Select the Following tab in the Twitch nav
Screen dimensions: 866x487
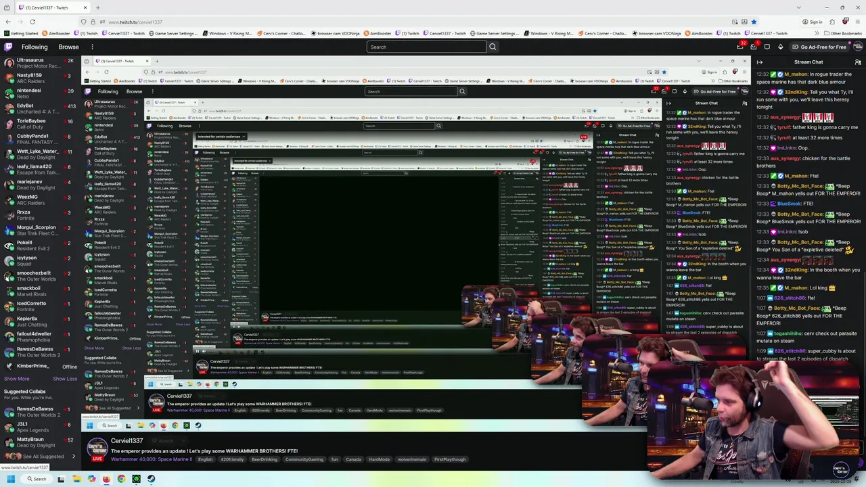coord(35,47)
